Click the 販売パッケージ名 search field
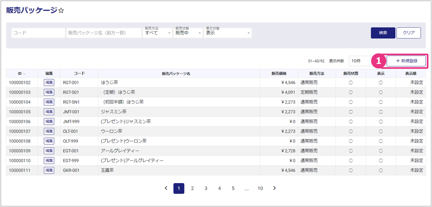Screen dimensions: 432x207 point(104,33)
